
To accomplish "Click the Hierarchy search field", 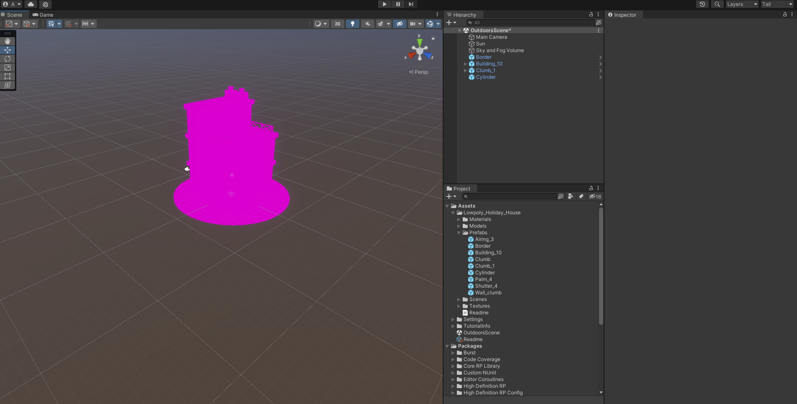I will tap(531, 23).
